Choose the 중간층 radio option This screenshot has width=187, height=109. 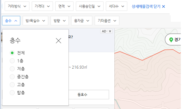pyautogui.click(x=12, y=77)
